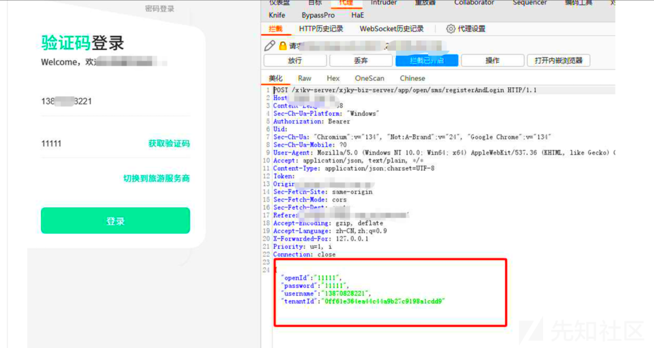Click the 放行 forward button

(295, 60)
